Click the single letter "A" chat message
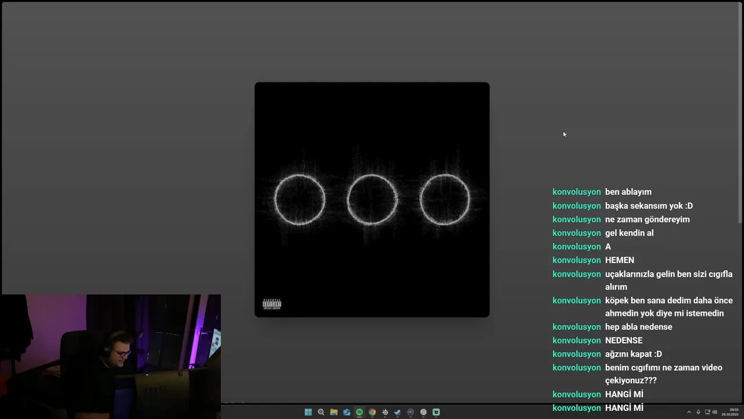Viewport: 744px width, 419px height. pos(608,247)
